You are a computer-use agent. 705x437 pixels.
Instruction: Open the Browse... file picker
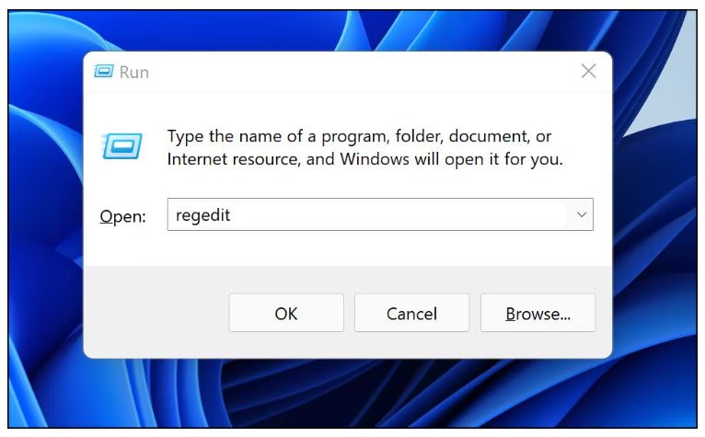click(x=538, y=313)
